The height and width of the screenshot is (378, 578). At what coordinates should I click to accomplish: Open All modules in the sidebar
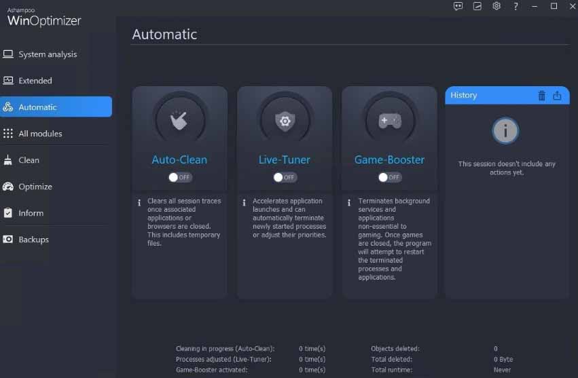(55, 134)
